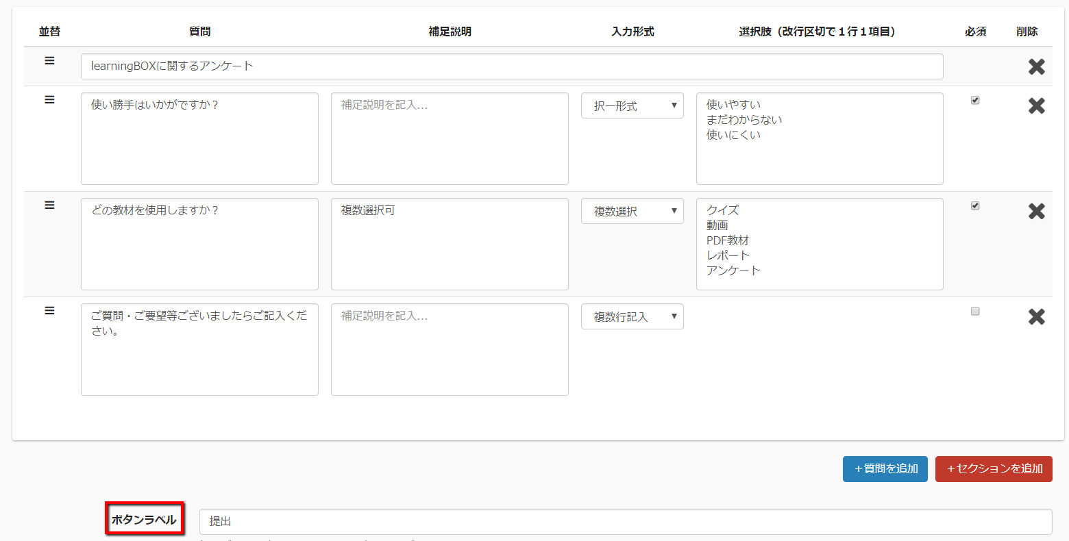Delete the 使い勝手はいかがですか question

(1036, 105)
